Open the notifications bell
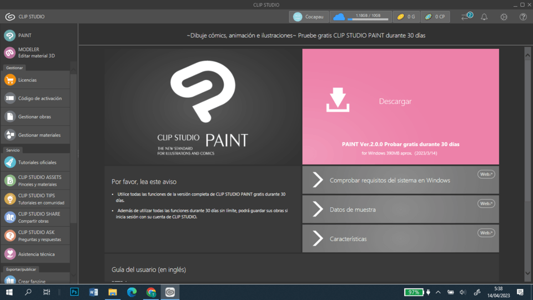The image size is (533, 300). pos(484,17)
